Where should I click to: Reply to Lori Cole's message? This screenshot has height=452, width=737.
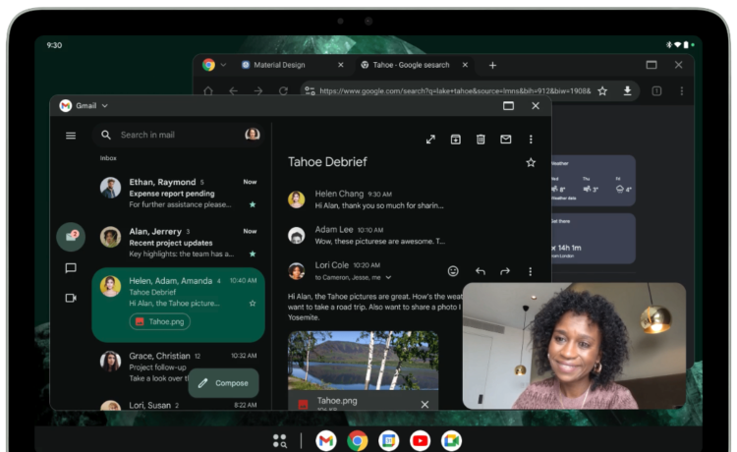tap(480, 271)
